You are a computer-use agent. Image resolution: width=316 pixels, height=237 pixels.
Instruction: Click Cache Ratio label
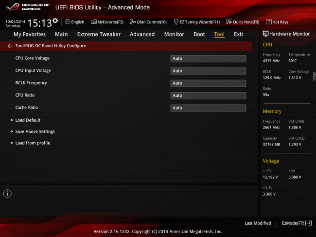click(27, 108)
